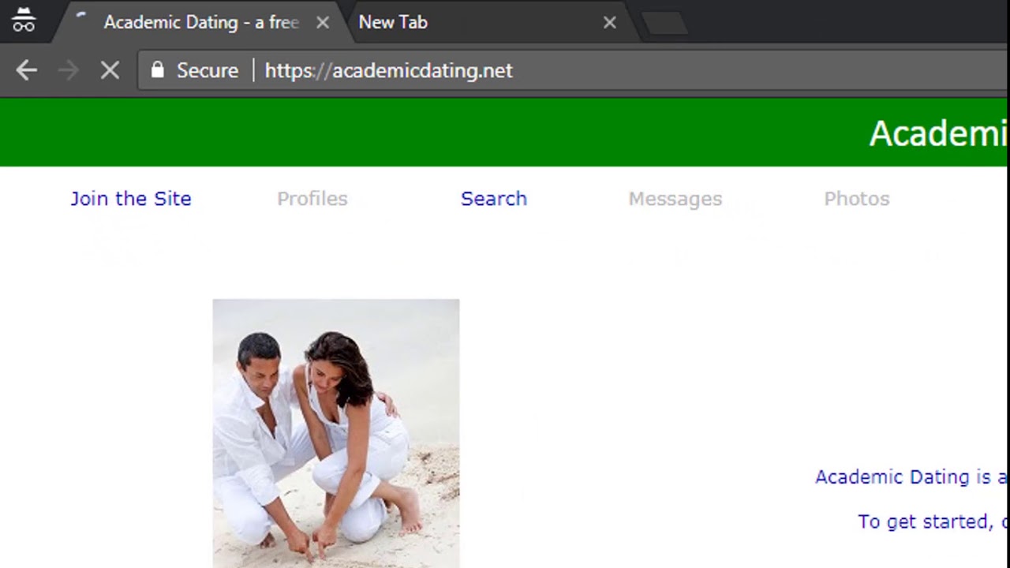Close the New Tab tab
Viewport: 1010px width, 568px height.
tap(609, 23)
